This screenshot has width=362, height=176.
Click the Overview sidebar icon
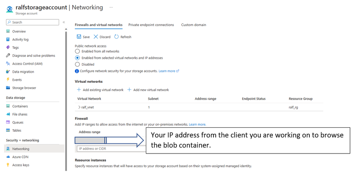point(8,31)
